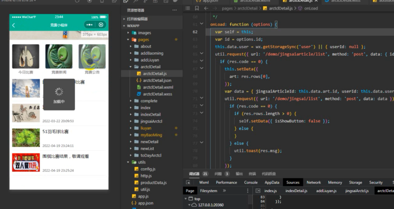
Task: Toggle the editor bookmark icon
Action: (197, 8)
